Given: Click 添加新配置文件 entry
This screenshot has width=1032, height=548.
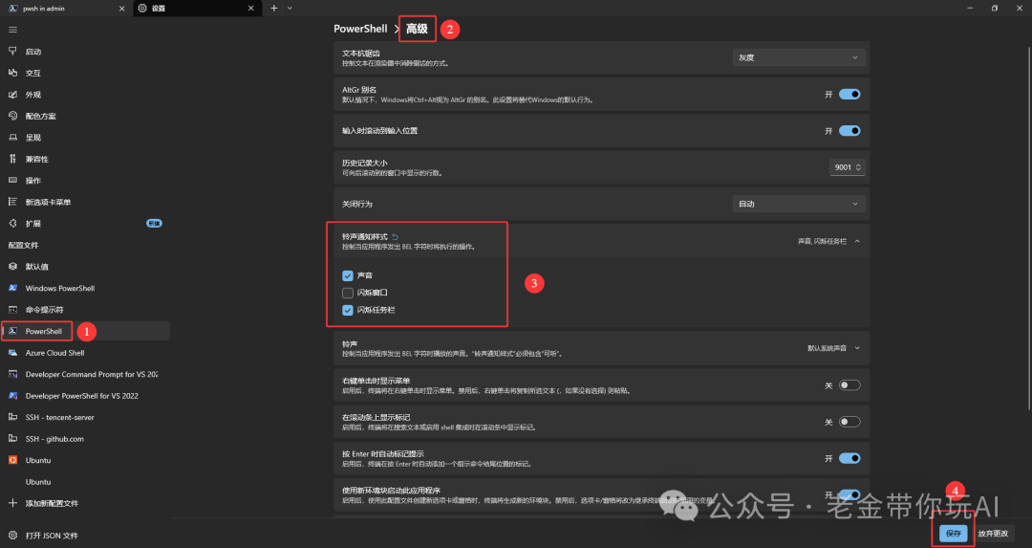Looking at the screenshot, I should coord(86,503).
